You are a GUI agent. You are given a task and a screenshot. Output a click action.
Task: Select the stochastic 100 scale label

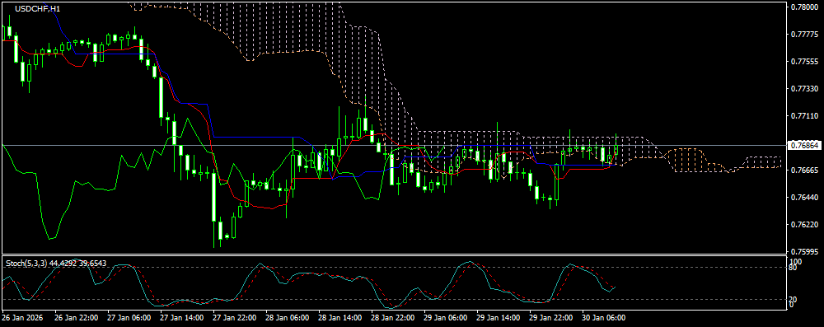click(x=796, y=261)
